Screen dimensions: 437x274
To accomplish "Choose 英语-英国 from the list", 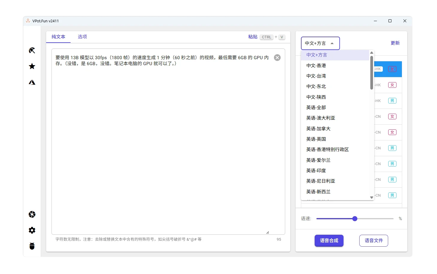I will tap(335, 139).
